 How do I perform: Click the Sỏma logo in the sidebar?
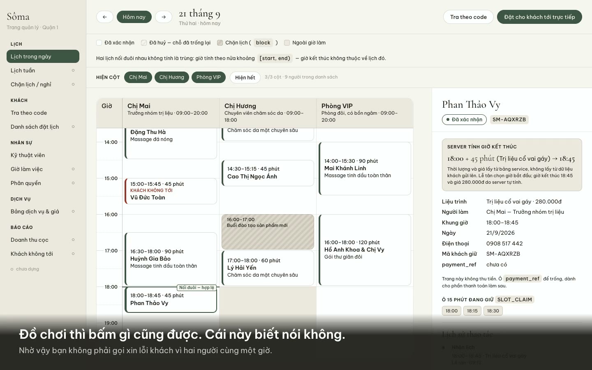(18, 16)
